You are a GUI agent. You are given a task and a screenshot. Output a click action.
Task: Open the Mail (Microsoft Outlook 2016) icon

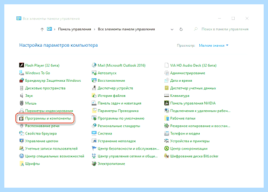tap(94, 65)
